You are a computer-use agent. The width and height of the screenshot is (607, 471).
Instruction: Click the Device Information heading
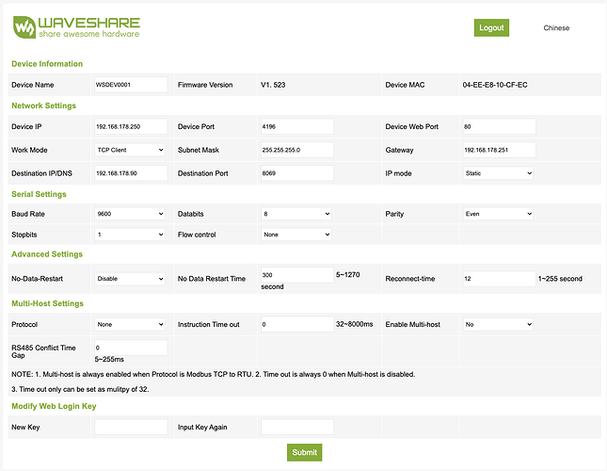47,64
